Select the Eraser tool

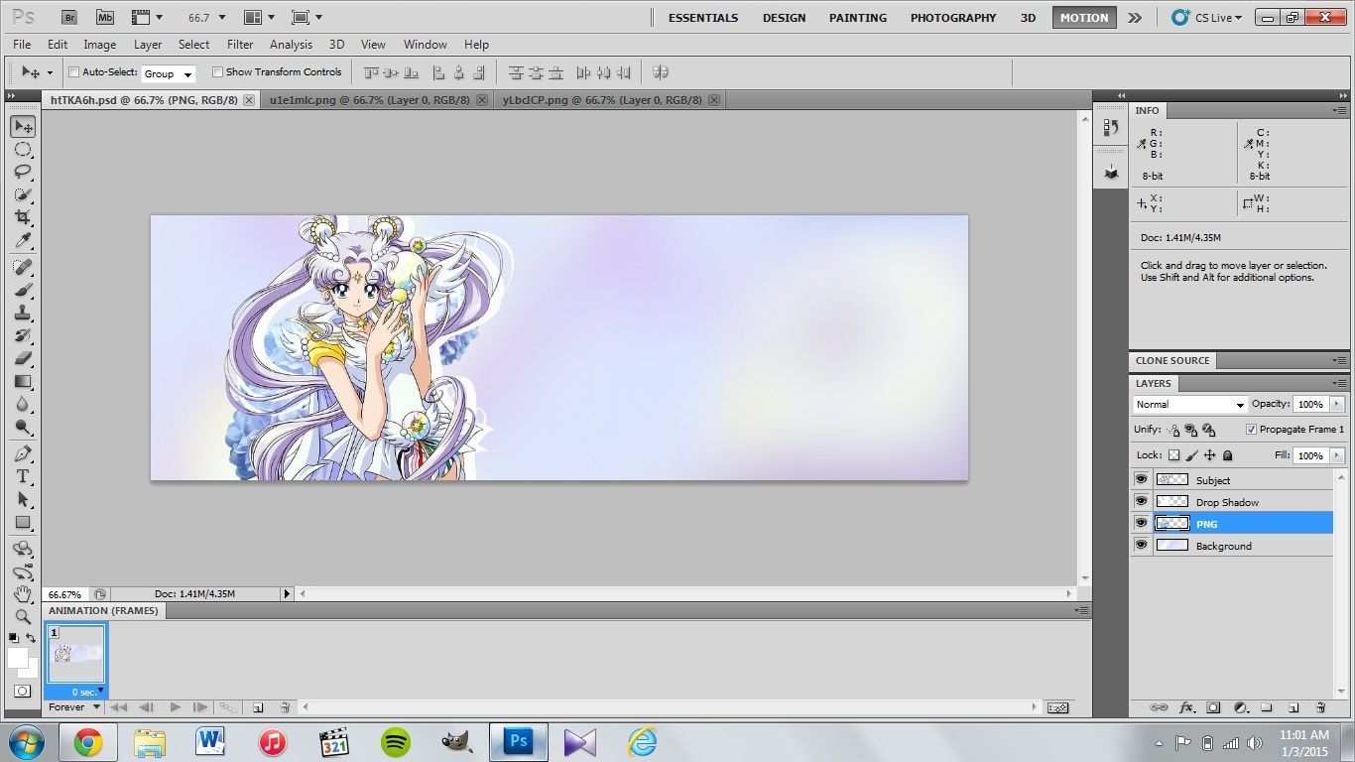[x=23, y=358]
